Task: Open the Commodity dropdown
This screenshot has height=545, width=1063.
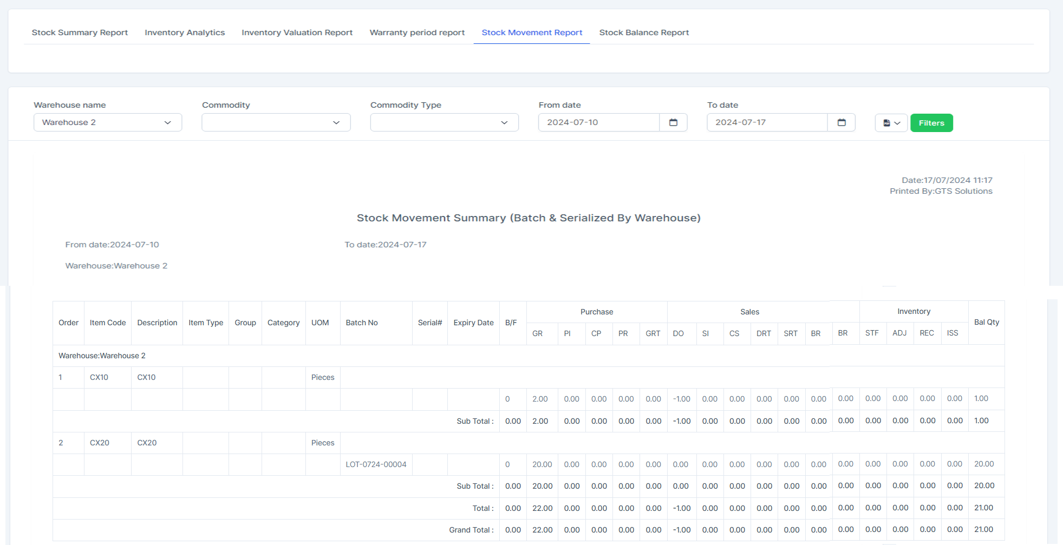Action: click(276, 122)
